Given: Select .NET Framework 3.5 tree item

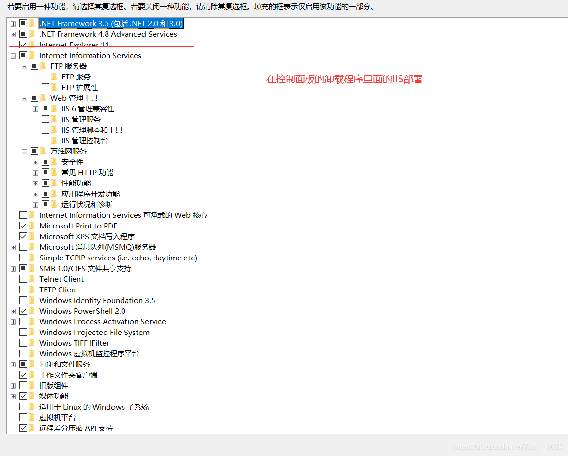Looking at the screenshot, I should pyautogui.click(x=111, y=23).
